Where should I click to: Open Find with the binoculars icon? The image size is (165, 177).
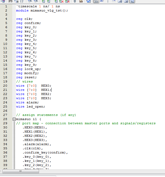click(x=10, y=1)
